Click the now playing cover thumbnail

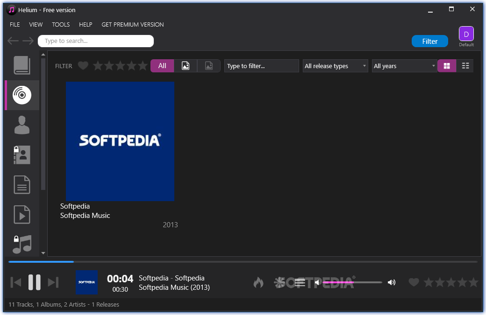click(87, 282)
